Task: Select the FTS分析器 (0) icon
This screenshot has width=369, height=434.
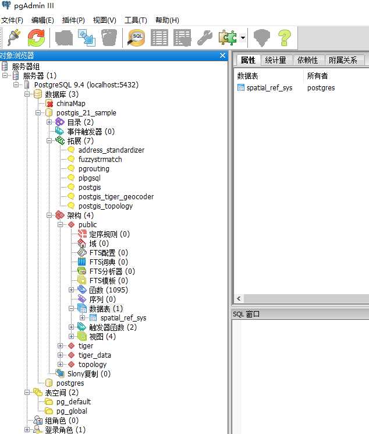Action: pos(82,271)
